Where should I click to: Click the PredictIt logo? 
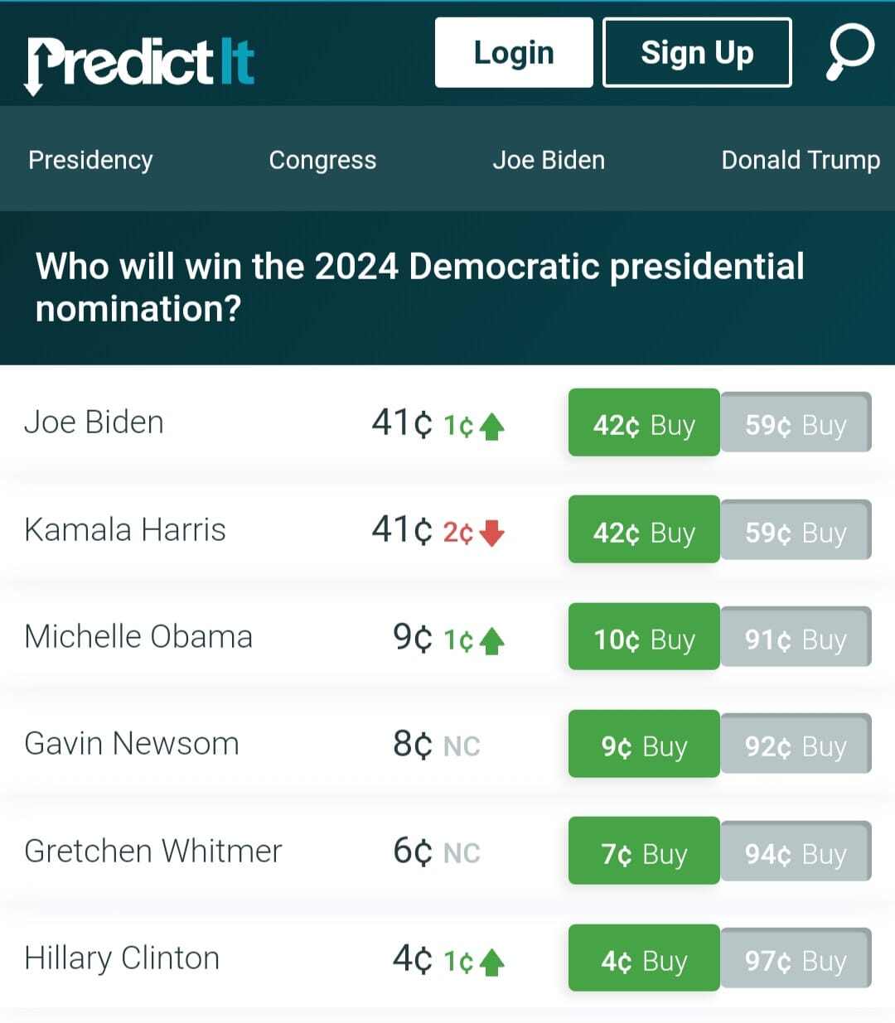point(139,62)
